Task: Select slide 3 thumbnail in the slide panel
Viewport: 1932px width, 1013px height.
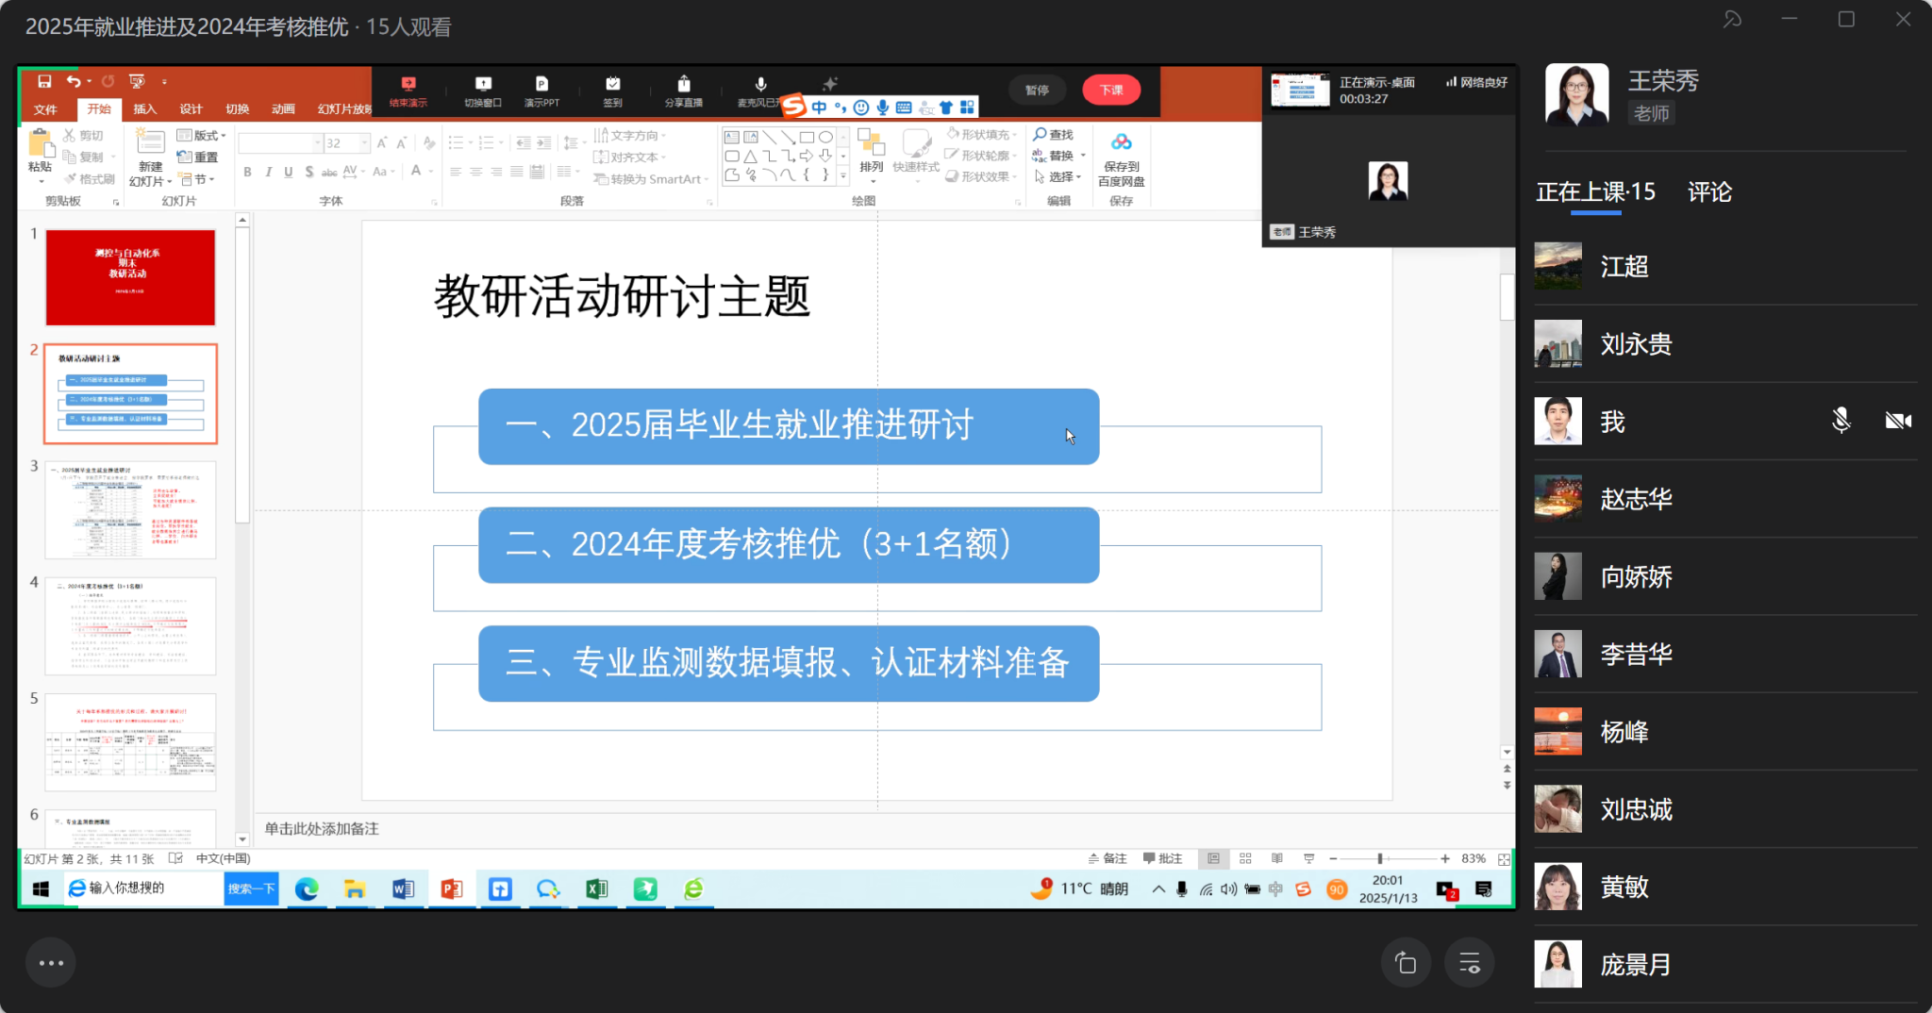Action: 130,509
